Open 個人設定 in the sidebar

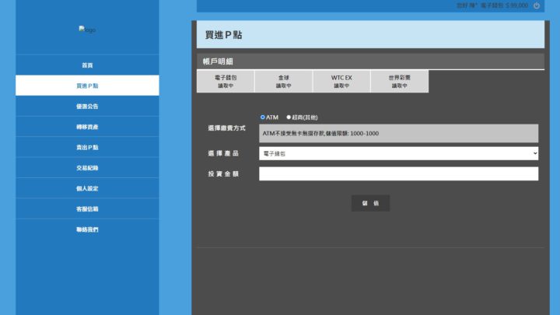87,188
